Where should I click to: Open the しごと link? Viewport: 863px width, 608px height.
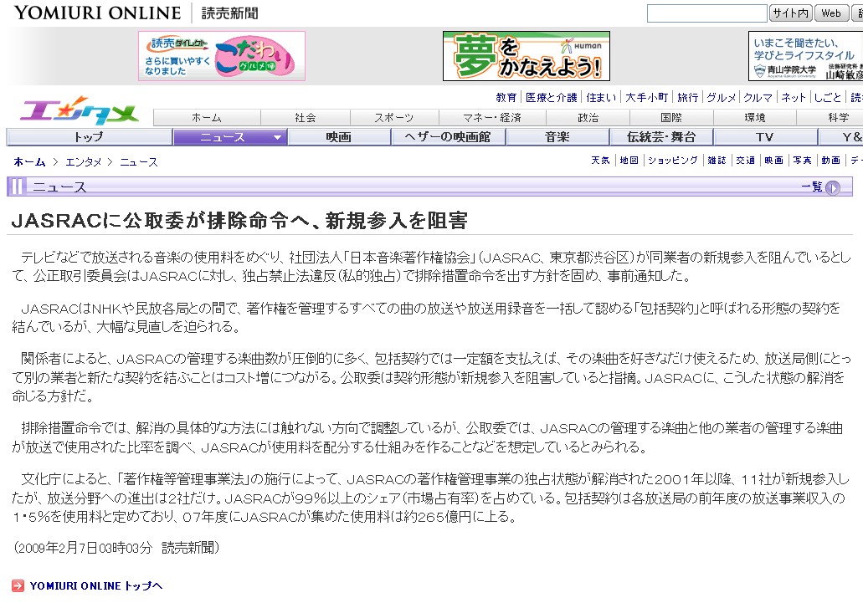tap(828, 97)
